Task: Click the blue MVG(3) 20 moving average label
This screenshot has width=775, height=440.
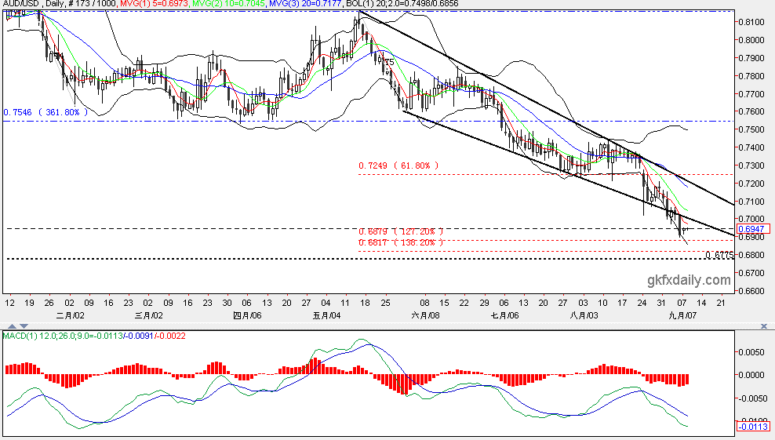Action: pyautogui.click(x=305, y=3)
